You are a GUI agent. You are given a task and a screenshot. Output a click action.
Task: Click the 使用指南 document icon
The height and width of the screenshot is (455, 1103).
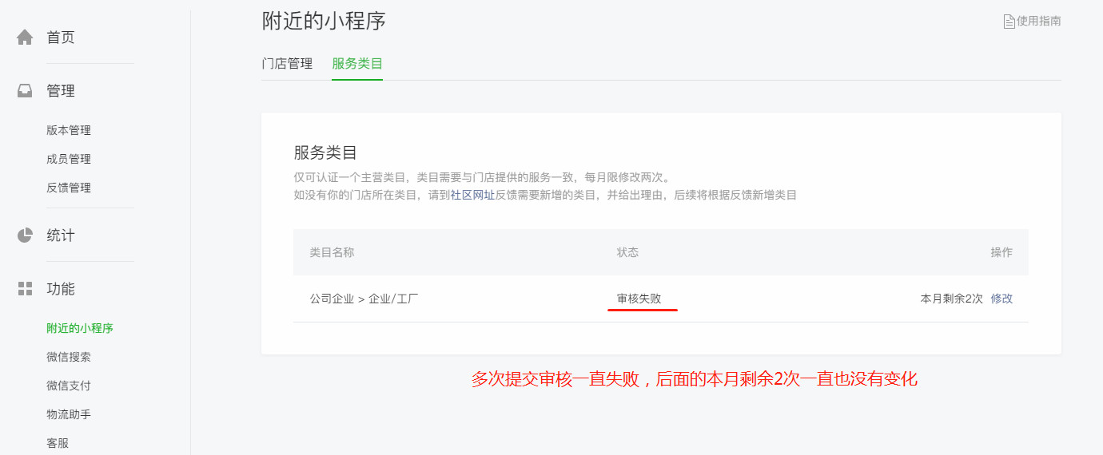[x=1009, y=22]
